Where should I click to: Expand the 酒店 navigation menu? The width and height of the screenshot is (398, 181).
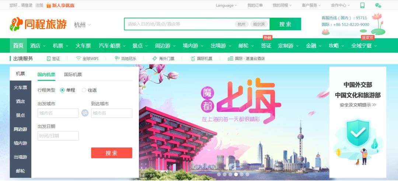38,46
